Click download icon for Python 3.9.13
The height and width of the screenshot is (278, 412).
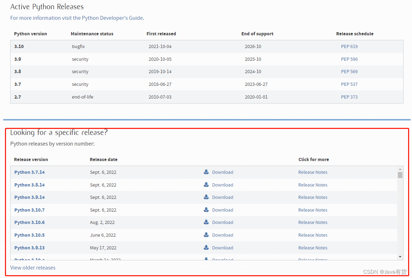click(x=206, y=247)
